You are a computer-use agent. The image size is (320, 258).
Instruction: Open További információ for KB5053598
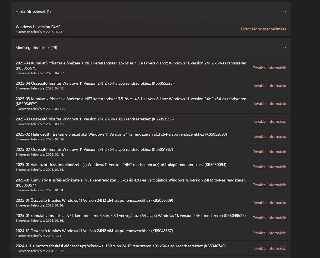click(269, 122)
